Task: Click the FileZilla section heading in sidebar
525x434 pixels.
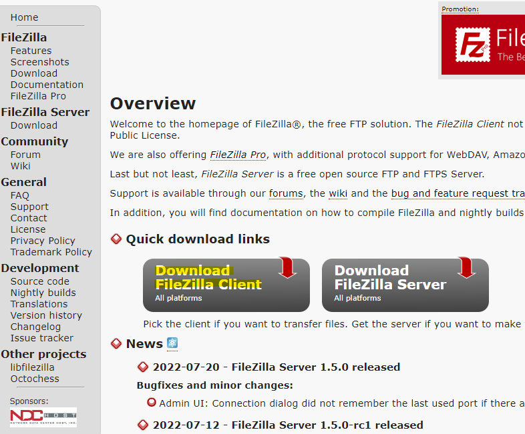Action: click(24, 37)
